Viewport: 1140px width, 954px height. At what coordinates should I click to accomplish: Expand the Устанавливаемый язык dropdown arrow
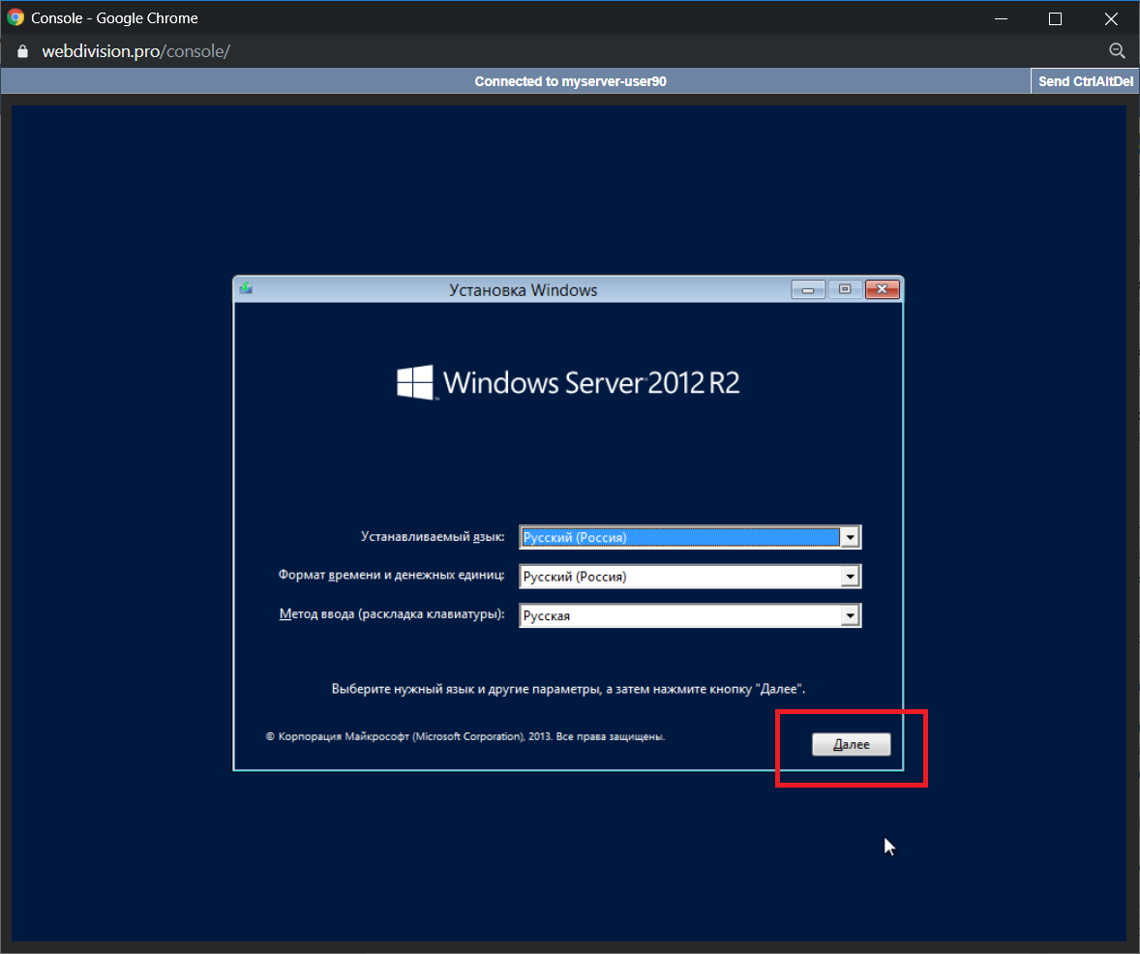850,537
